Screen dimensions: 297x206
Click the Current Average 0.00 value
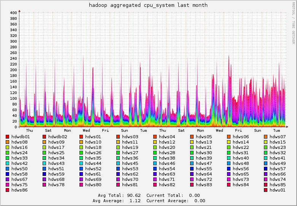click(200, 201)
